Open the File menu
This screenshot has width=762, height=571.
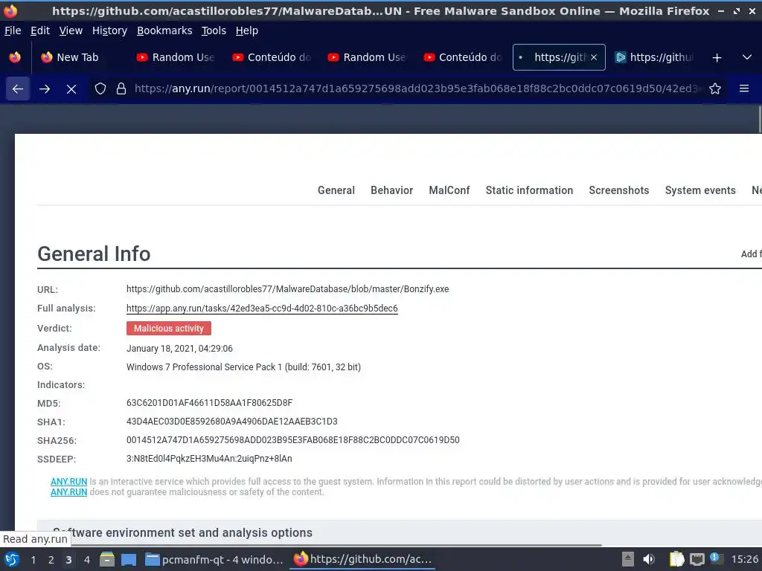point(13,30)
